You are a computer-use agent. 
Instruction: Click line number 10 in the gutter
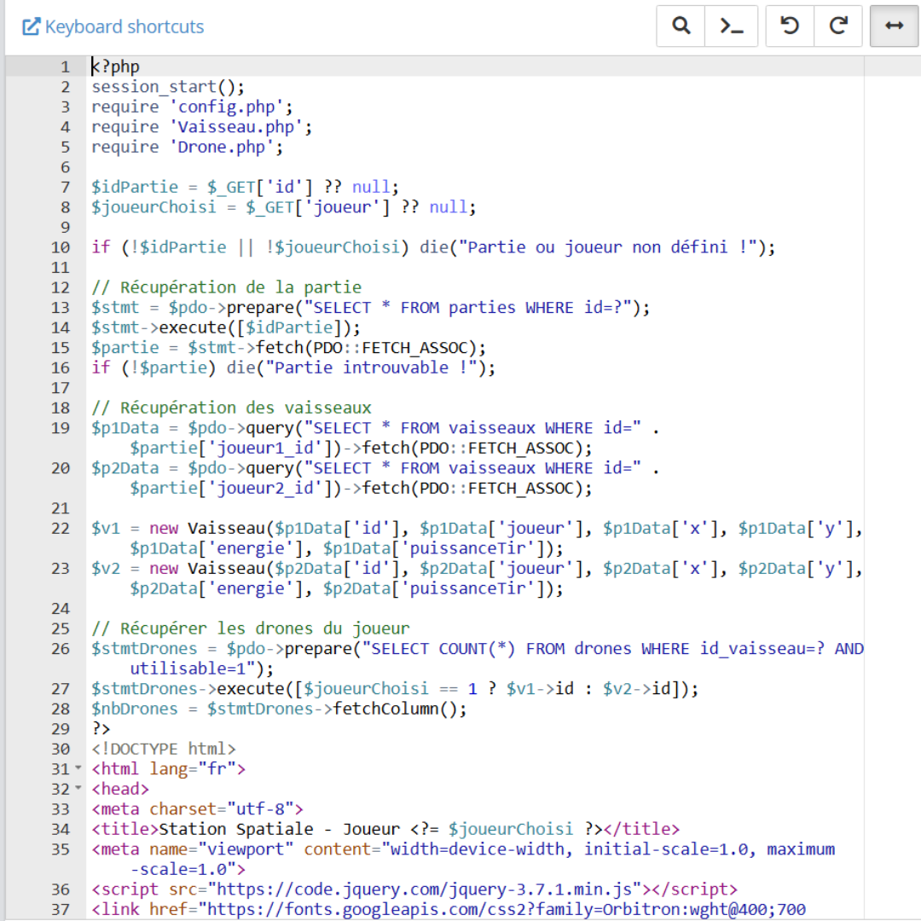pyautogui.click(x=61, y=247)
